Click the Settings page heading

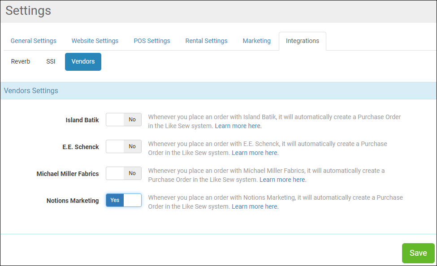click(x=28, y=11)
